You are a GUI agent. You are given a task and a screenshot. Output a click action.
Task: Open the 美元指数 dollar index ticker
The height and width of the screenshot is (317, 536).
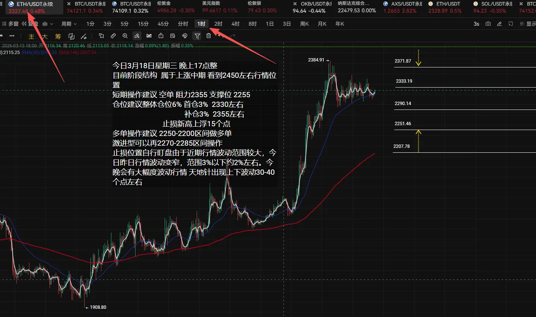click(x=220, y=7)
